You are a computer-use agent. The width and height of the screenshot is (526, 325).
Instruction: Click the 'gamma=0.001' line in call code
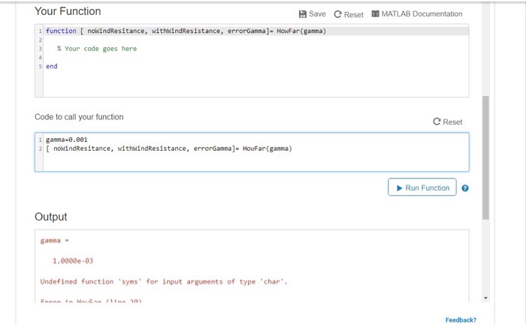pos(66,140)
